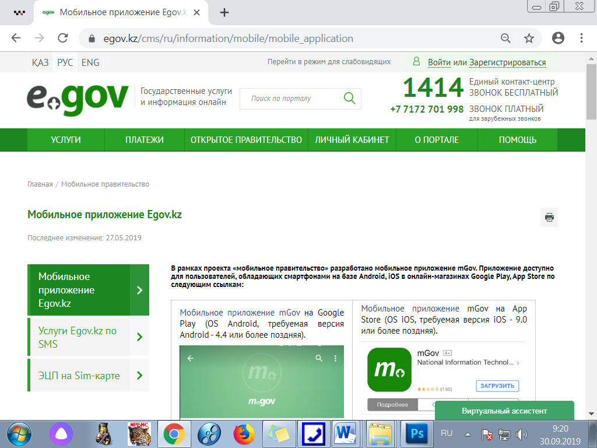This screenshot has height=448, width=597.
Task: Click the portal search magnifier icon
Action: click(x=349, y=98)
